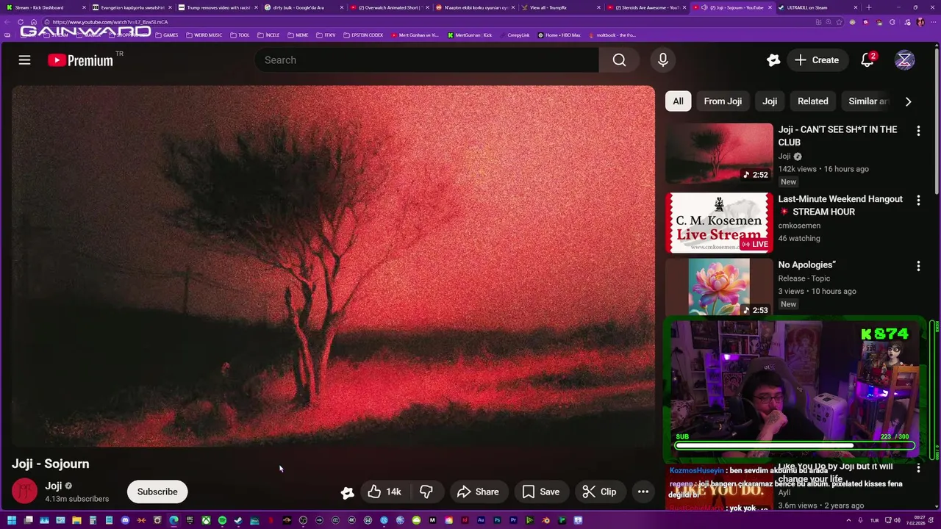The width and height of the screenshot is (941, 529).
Task: Select the All filter chip
Action: coord(678,101)
